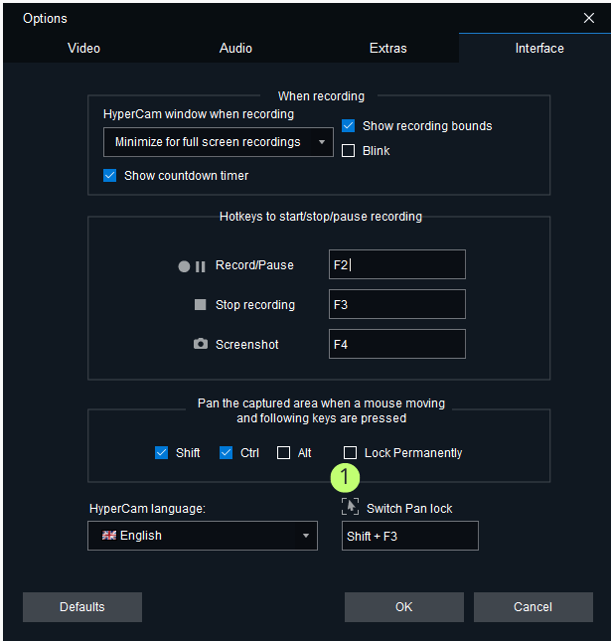Click the 'When recording' group heading
The image size is (611, 641).
tap(321, 96)
